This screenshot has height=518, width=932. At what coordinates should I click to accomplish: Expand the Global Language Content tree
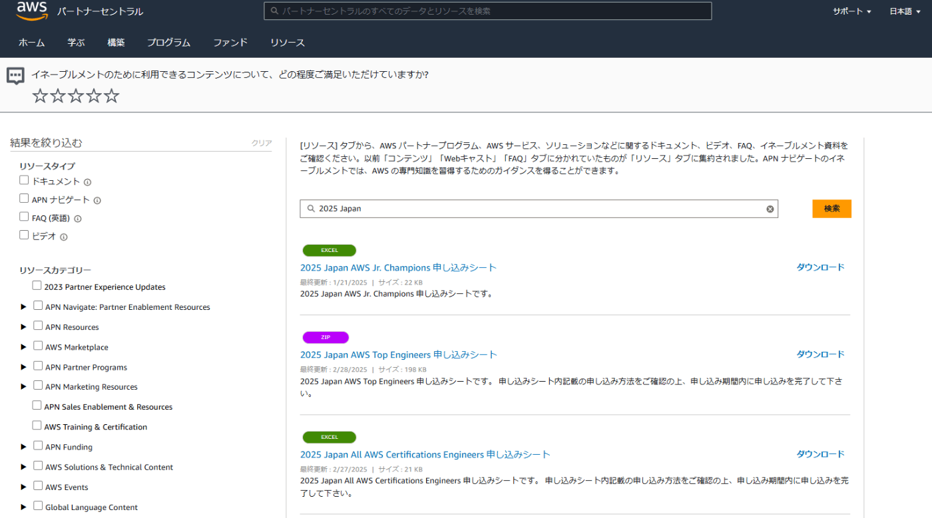[x=23, y=507]
